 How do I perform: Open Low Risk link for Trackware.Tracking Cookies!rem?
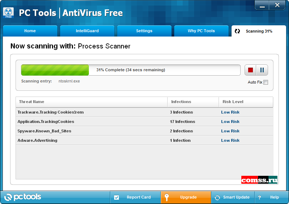click(230, 112)
